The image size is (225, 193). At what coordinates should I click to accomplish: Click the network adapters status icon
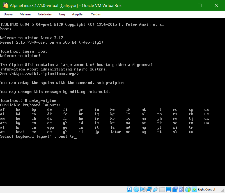[x=149, y=189]
